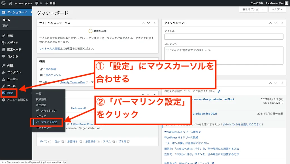This screenshot has width=290, height=164.
Task: Click the plus 新規 new content icon
Action: (47, 3)
